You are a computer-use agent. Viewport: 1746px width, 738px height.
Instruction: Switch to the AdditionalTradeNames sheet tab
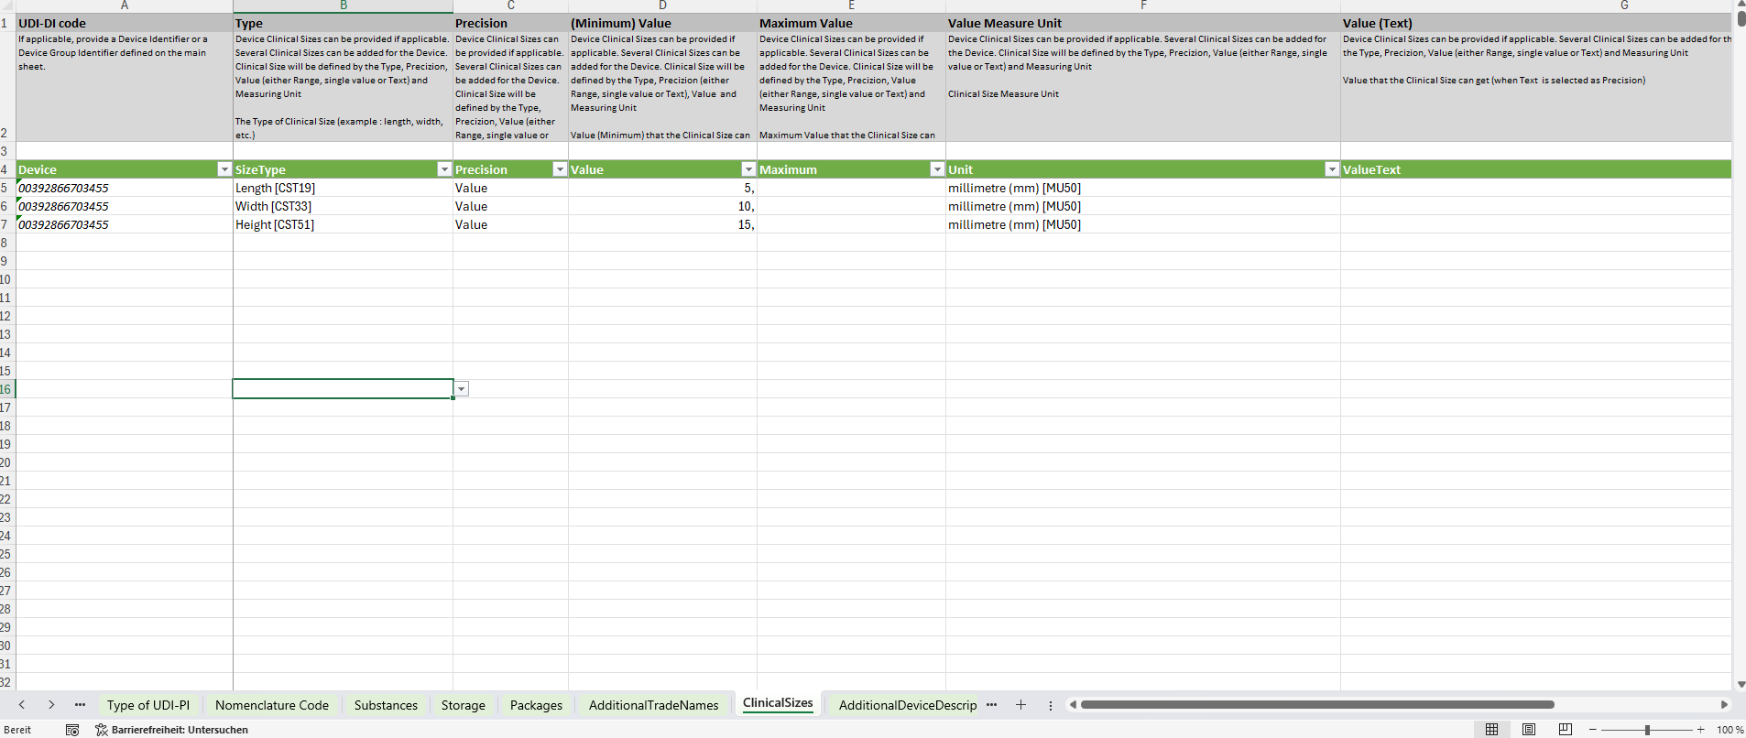tap(654, 705)
